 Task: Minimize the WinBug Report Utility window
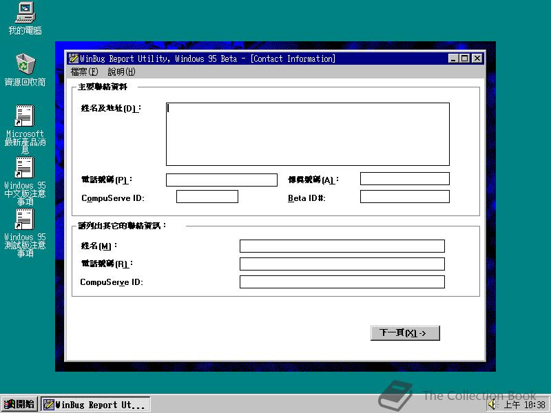click(x=453, y=59)
